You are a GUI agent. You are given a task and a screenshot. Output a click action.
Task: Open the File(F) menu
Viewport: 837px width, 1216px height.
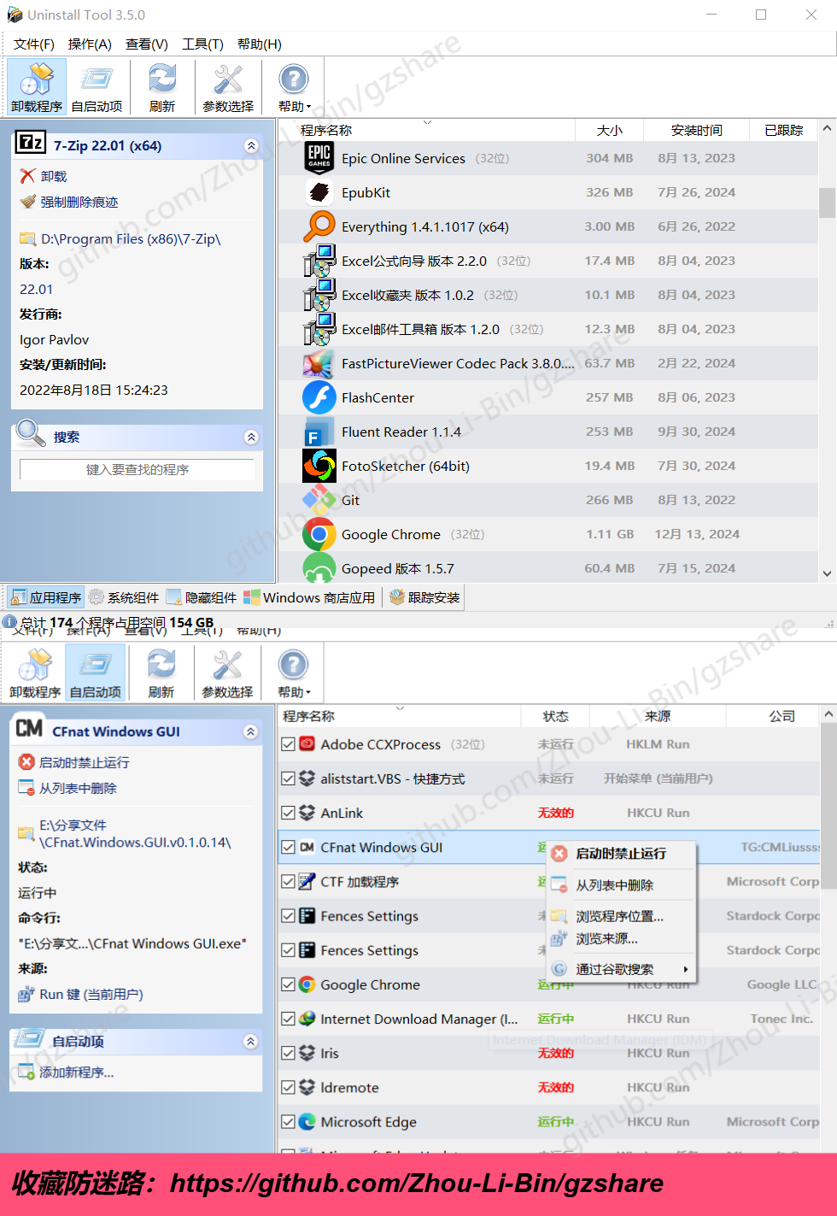point(34,44)
